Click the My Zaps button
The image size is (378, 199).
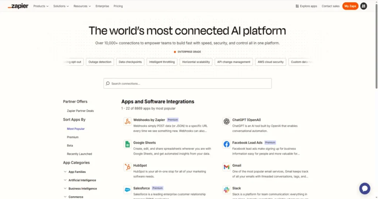(x=350, y=6)
